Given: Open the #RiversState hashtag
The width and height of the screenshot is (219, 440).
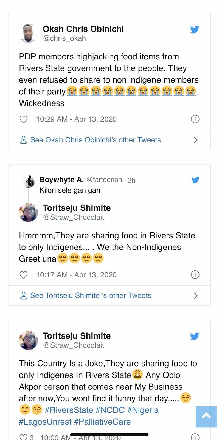Looking at the screenshot, I should tap(69, 410).
